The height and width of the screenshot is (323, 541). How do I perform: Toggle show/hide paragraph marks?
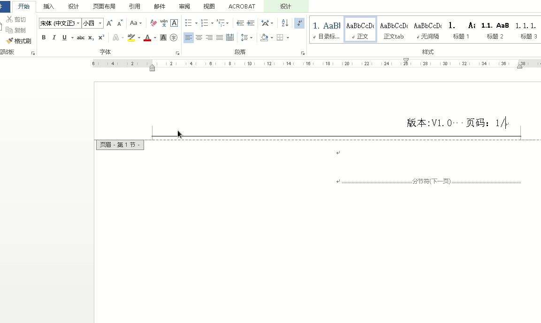click(x=299, y=23)
